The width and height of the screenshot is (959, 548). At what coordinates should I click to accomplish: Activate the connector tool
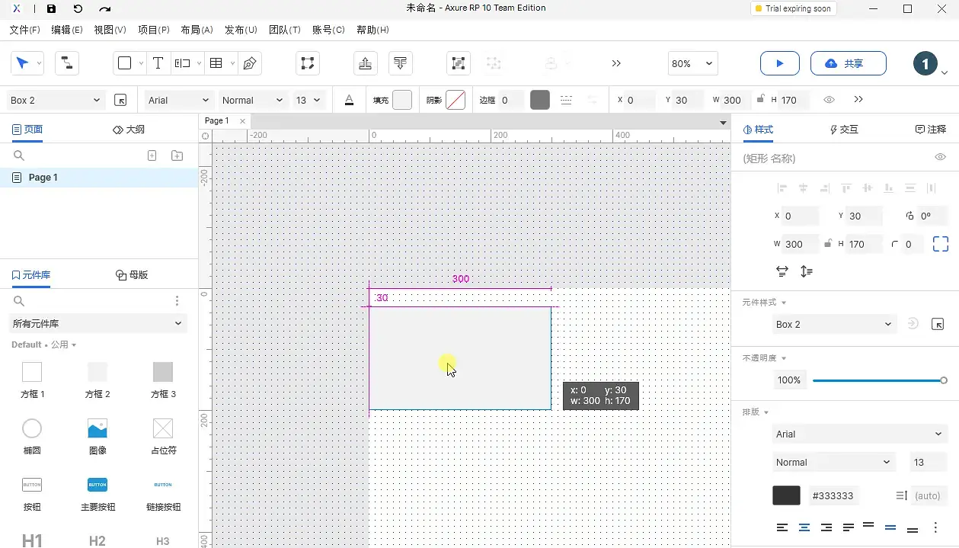point(66,63)
